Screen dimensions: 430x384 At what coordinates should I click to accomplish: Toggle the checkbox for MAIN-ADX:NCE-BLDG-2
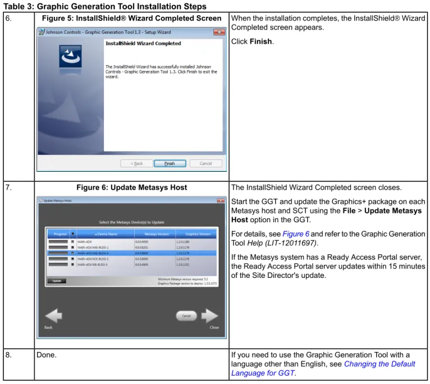point(72,259)
